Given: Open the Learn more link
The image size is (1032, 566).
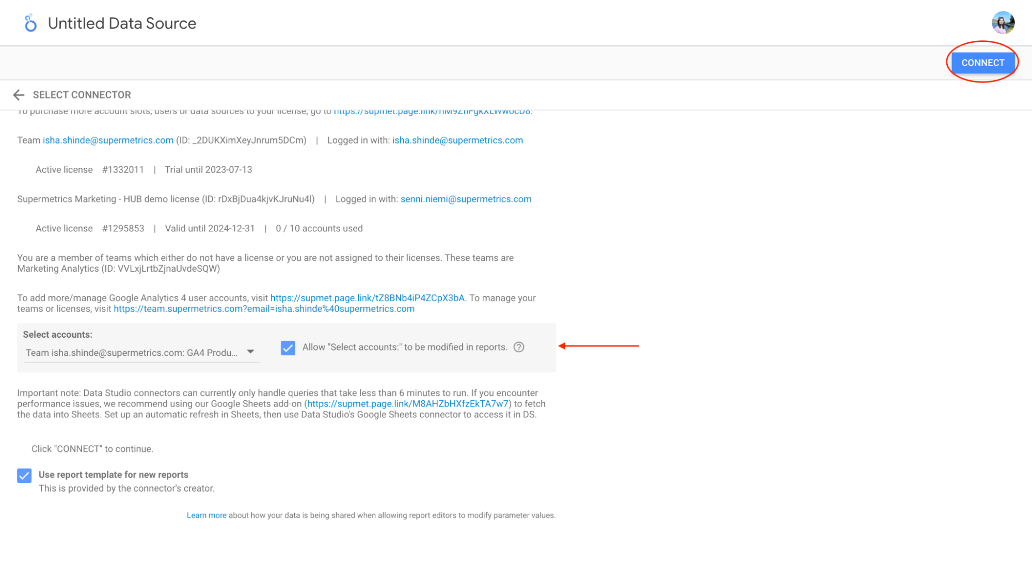Looking at the screenshot, I should pyautogui.click(x=207, y=515).
